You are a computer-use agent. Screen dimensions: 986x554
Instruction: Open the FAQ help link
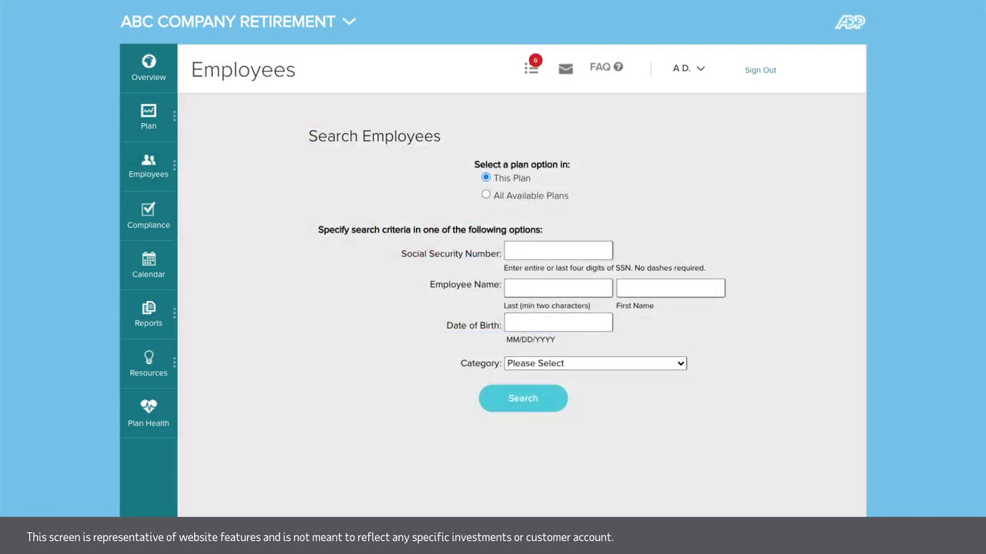pyautogui.click(x=605, y=67)
